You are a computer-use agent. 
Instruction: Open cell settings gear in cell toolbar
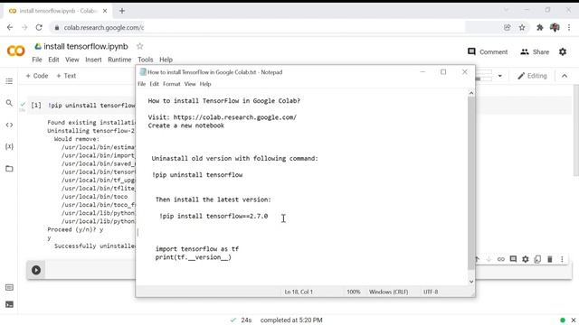coord(526,259)
